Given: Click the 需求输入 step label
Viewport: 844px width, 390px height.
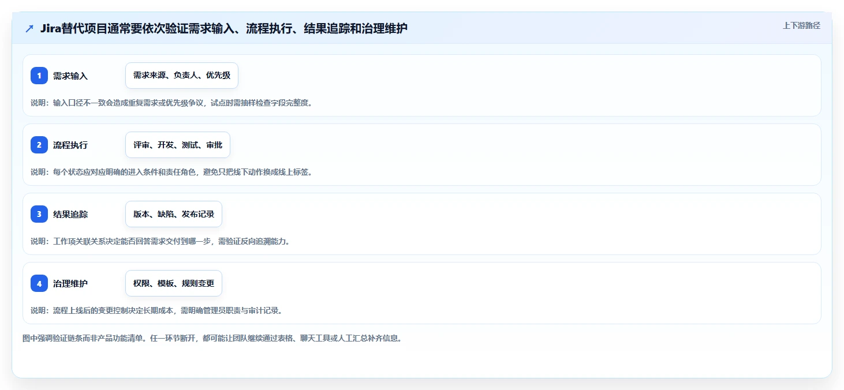Looking at the screenshot, I should 70,76.
